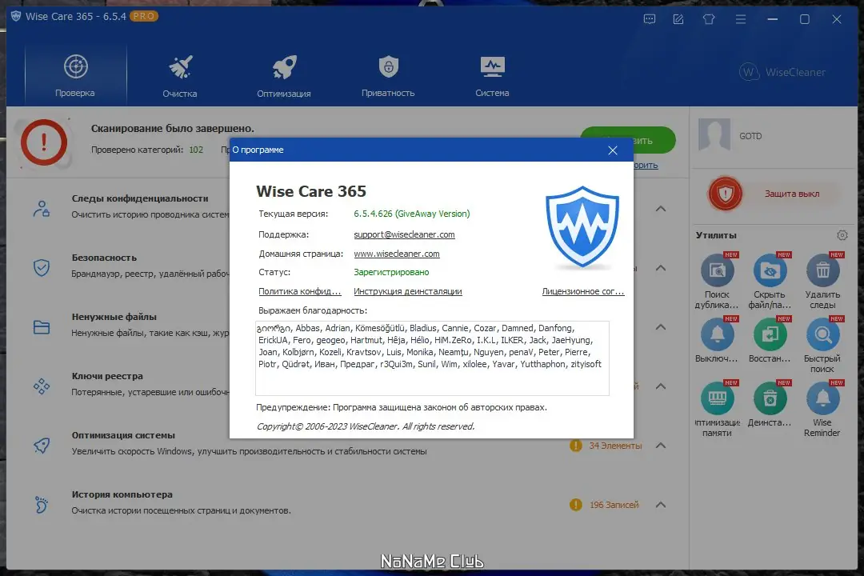The height and width of the screenshot is (576, 864).
Task: Open the Быстрый поиск utility
Action: [822, 345]
